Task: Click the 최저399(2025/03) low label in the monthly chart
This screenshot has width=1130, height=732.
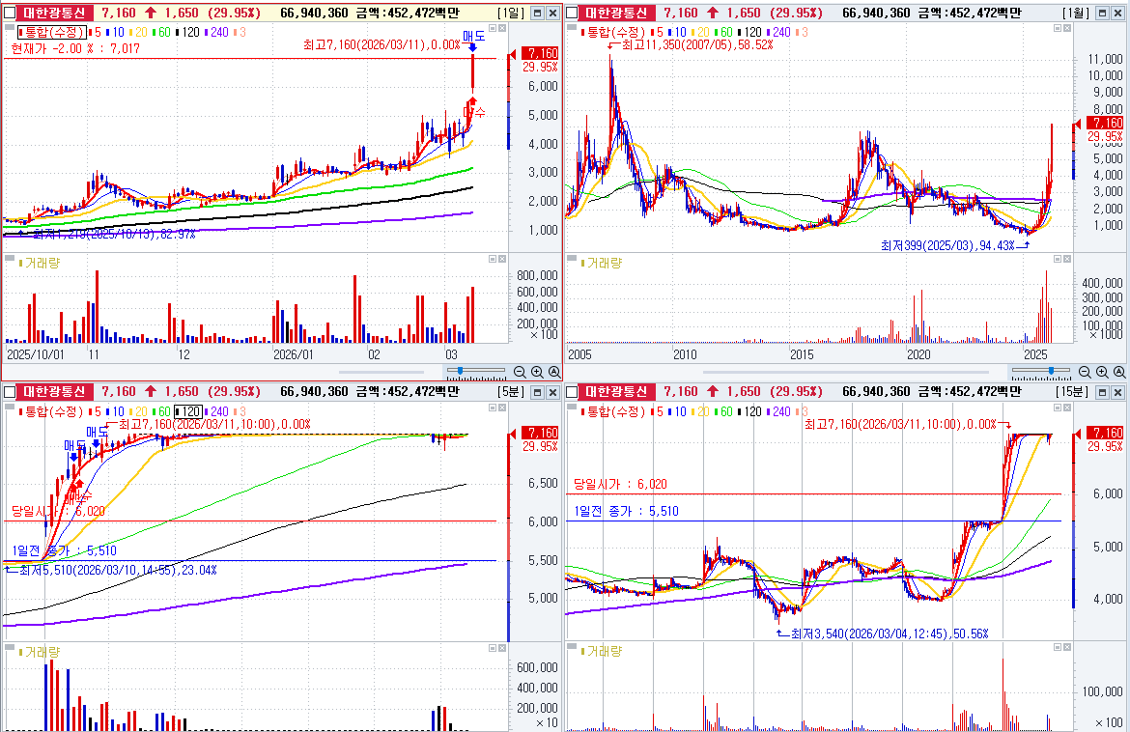Action: coord(946,245)
